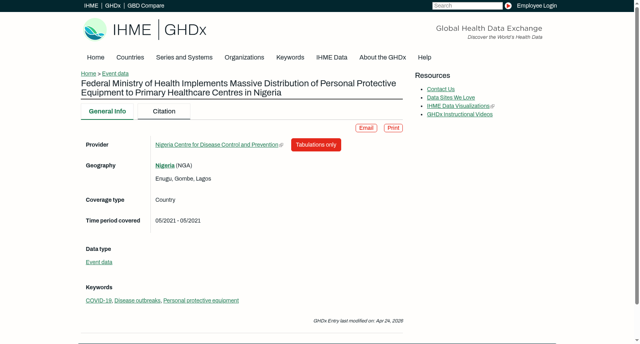The width and height of the screenshot is (640, 344).
Task: Open Employee Login link
Action: point(536,6)
